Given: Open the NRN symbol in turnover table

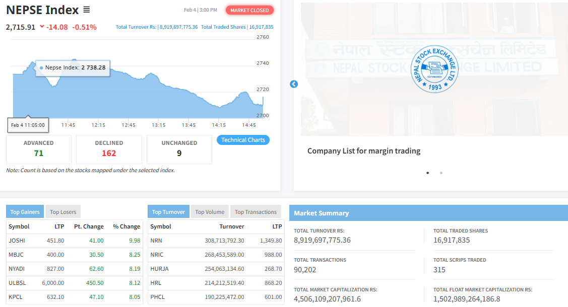Looking at the screenshot, I should [156, 241].
